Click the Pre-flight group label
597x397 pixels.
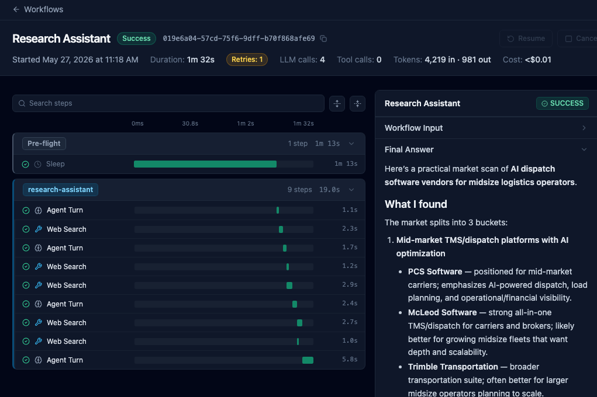(44, 144)
